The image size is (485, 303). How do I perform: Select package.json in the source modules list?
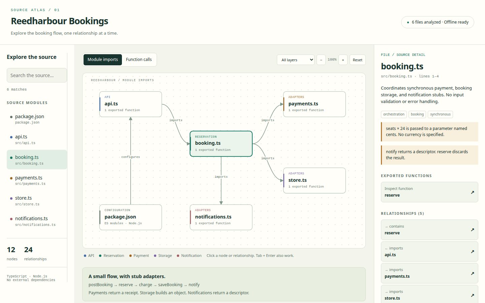(x=37, y=119)
